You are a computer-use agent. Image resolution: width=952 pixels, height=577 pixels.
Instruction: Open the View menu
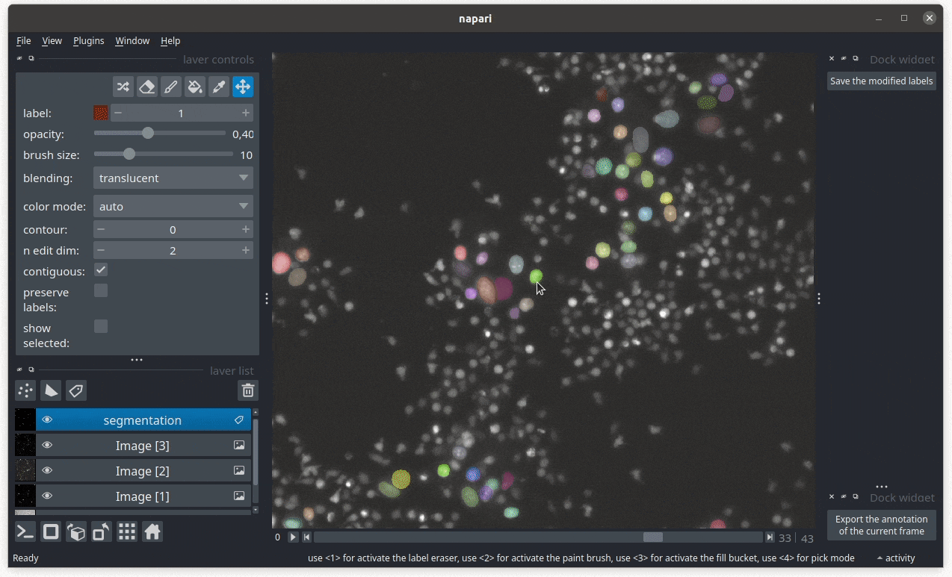click(52, 41)
